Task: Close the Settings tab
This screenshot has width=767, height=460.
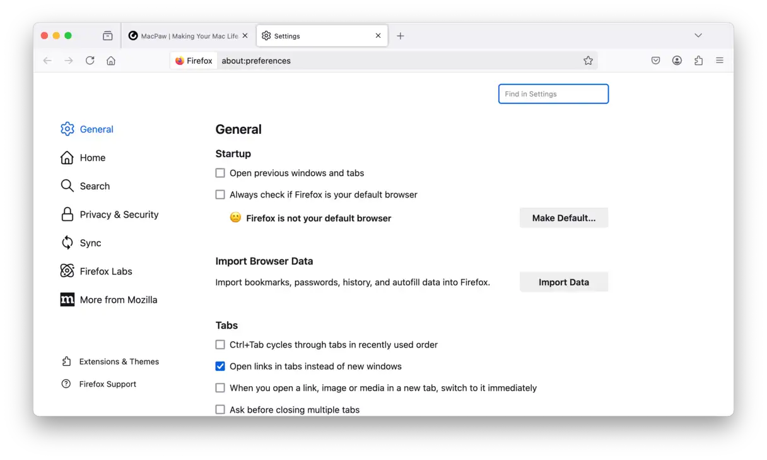Action: click(378, 36)
